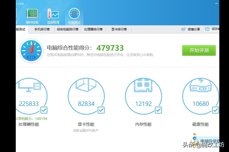Click the 开始评测 start benchmark button
Screen dimensions: 229x152
click(x=199, y=50)
